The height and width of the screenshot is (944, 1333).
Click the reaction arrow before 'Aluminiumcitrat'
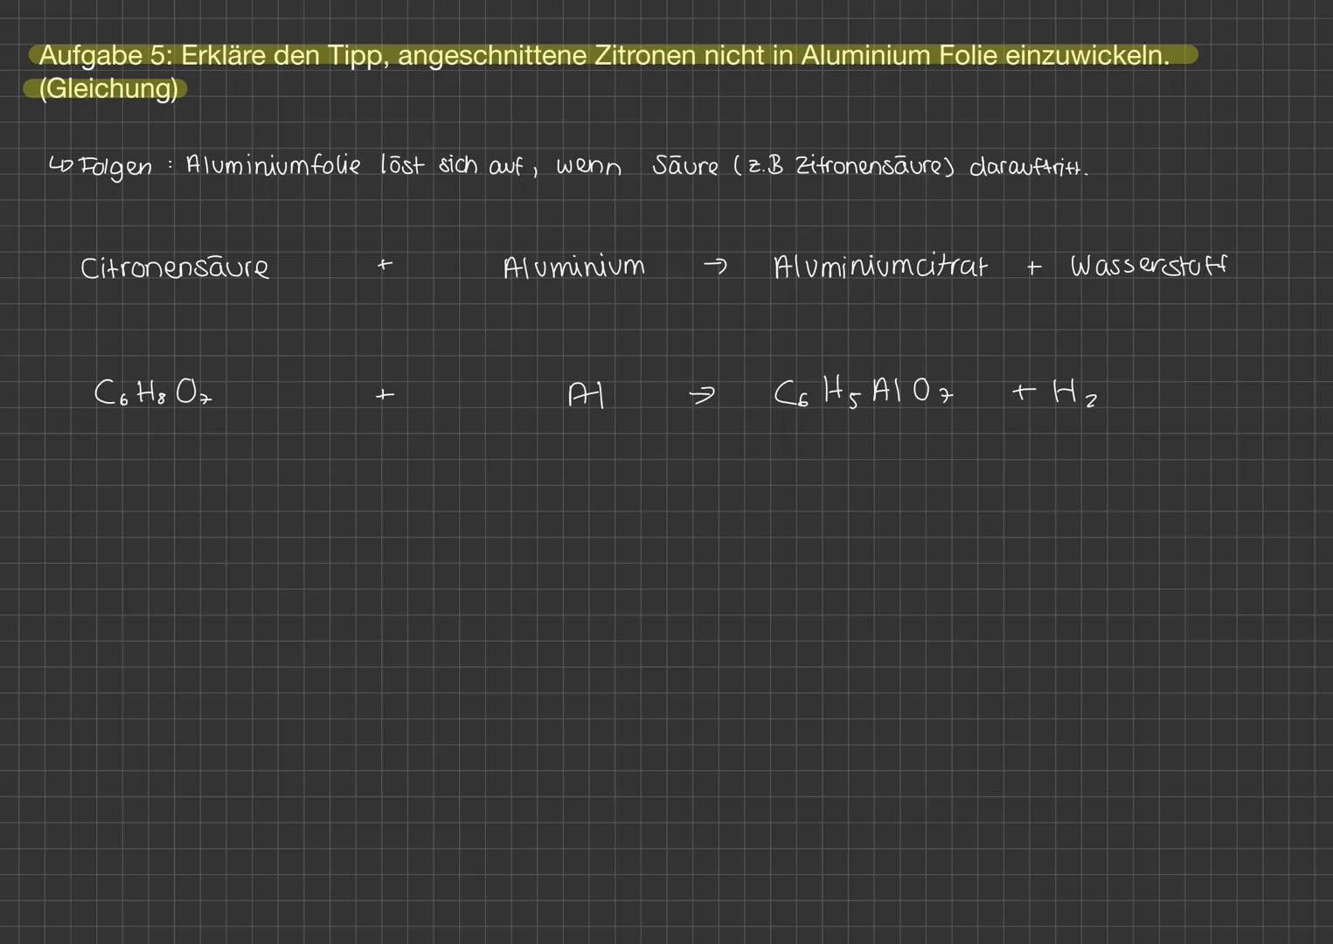click(x=715, y=267)
